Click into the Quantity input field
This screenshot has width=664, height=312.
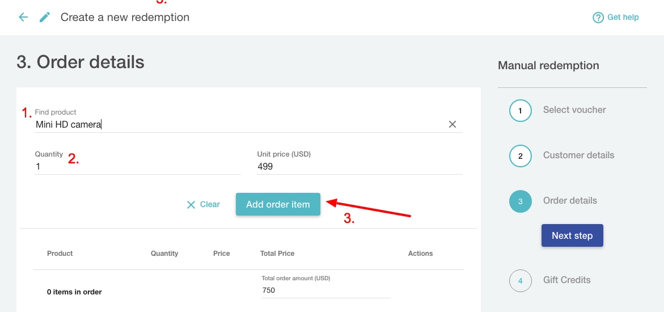point(137,166)
